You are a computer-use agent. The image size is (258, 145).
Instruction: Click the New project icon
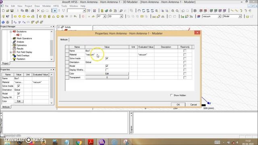pos(3,11)
